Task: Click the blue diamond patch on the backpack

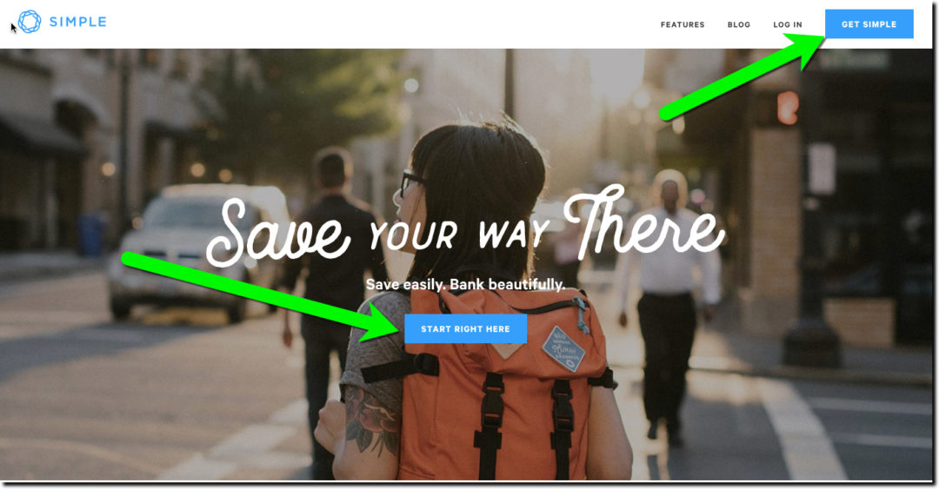Action: click(x=563, y=349)
